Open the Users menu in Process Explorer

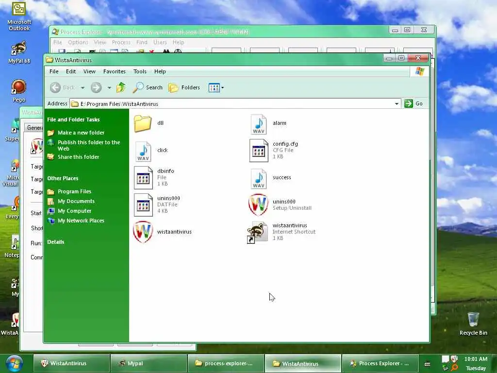[160, 42]
